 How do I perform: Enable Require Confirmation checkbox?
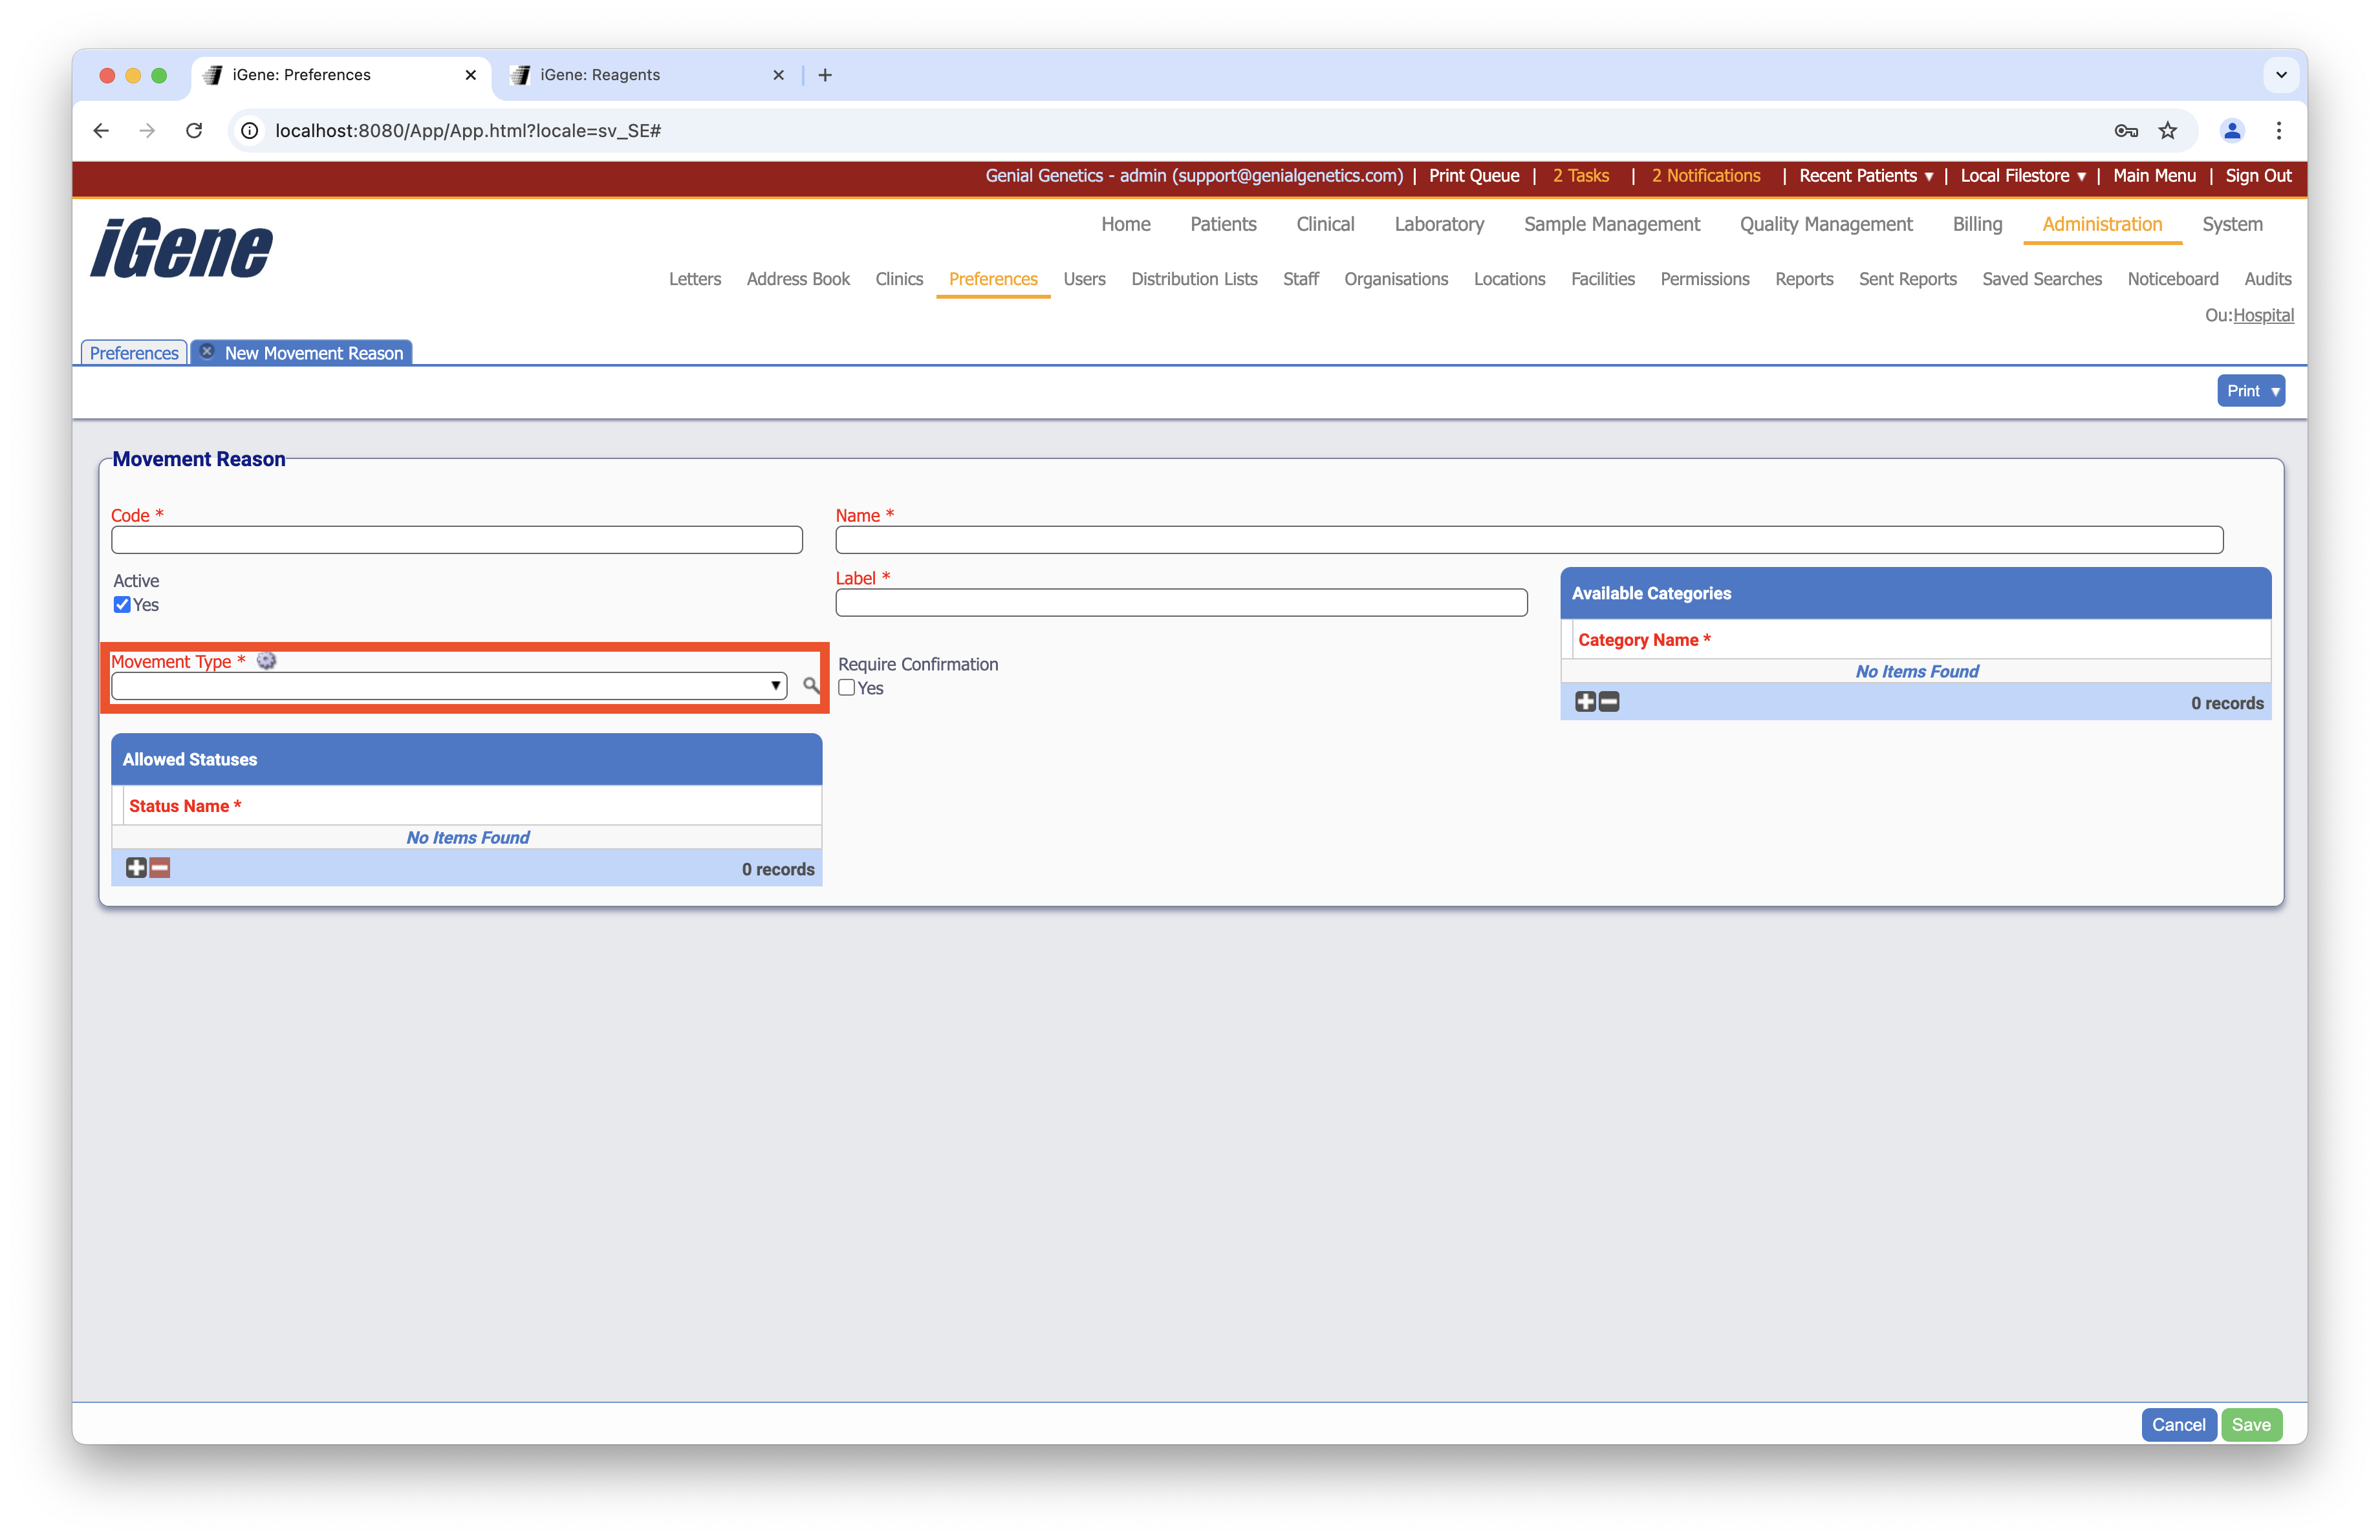(847, 687)
